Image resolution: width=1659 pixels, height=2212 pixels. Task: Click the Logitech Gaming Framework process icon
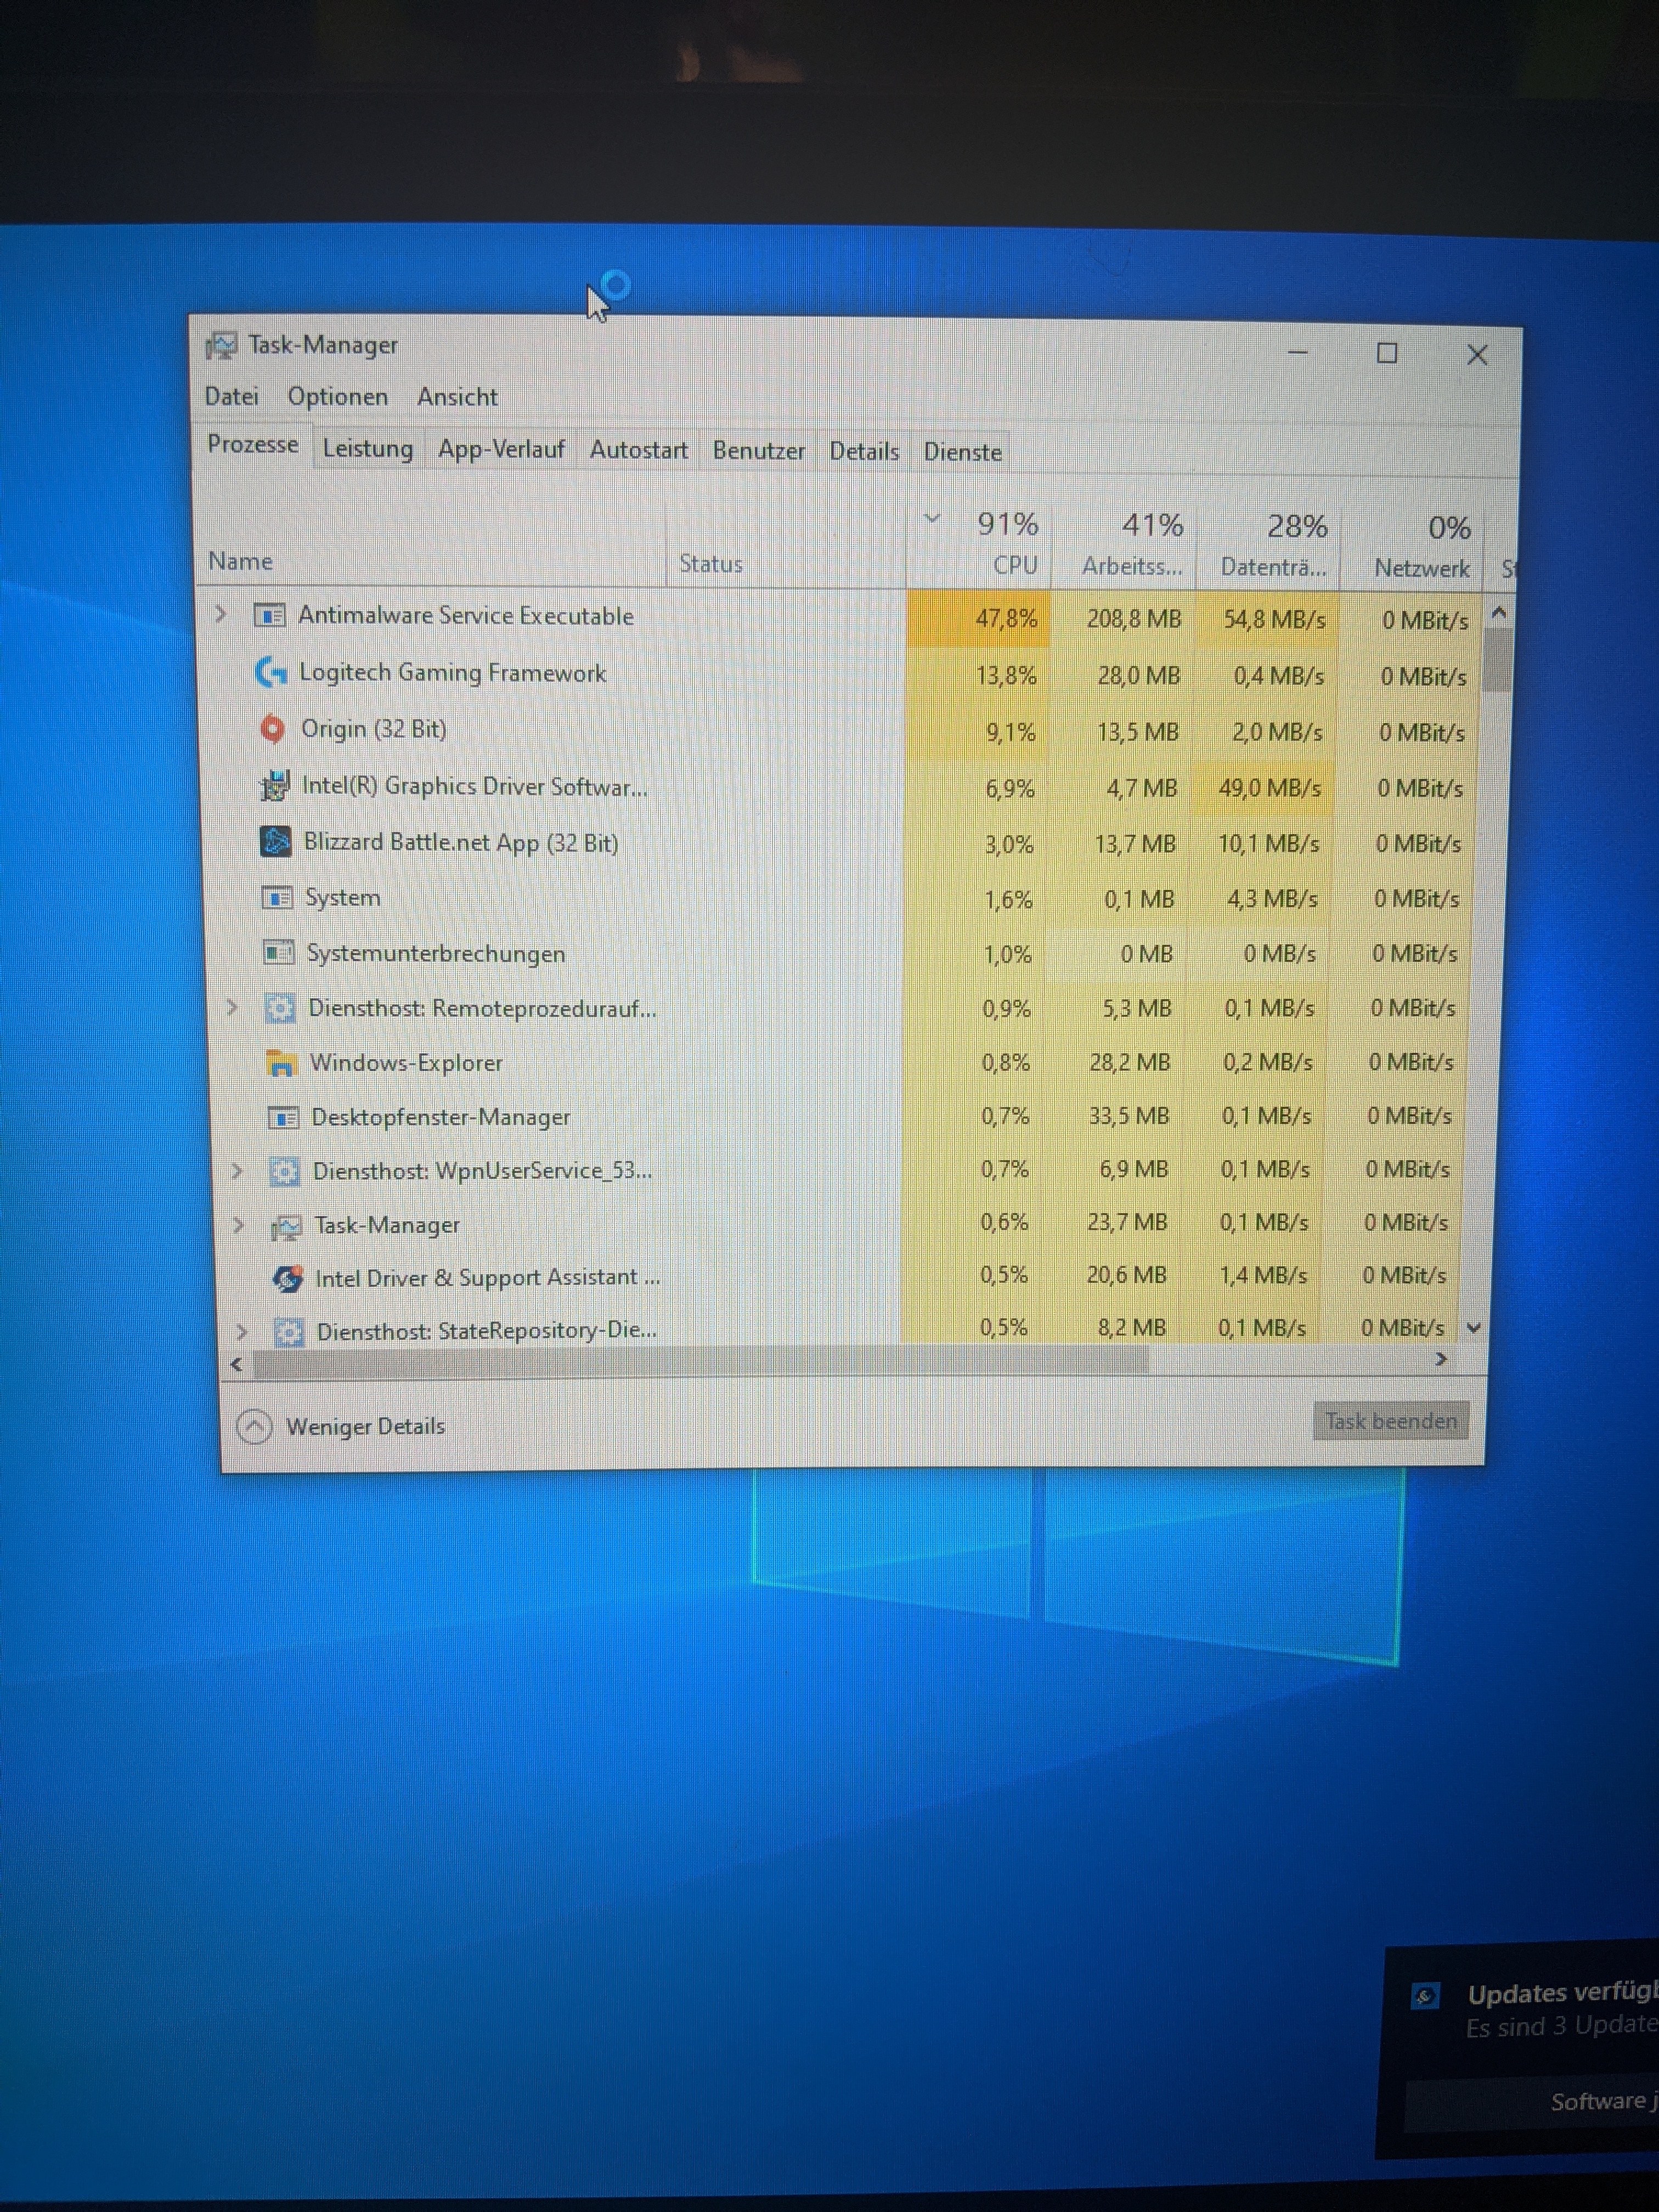pyautogui.click(x=270, y=672)
